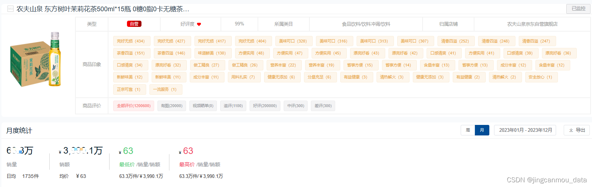Click the 茶香四溢 (151) tag
The width and height of the screenshot is (592, 187).
(131, 53)
